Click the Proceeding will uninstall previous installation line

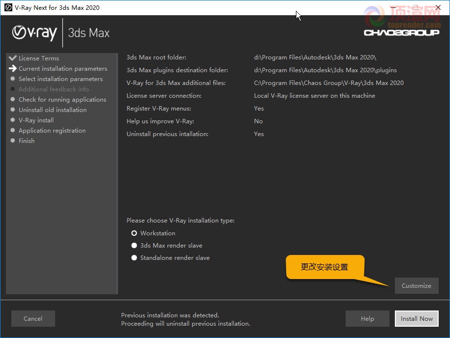(186, 324)
